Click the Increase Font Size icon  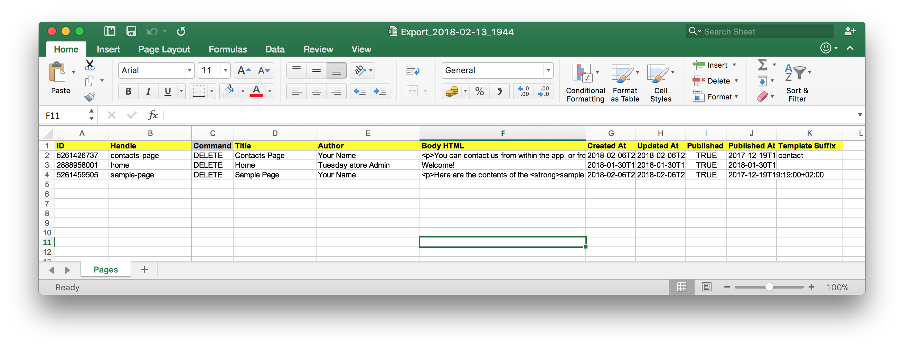click(244, 71)
